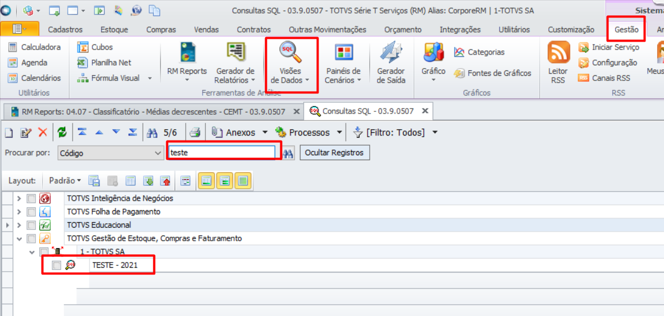Viewport: 664px width, 316px height.
Task: Collapse TOTVS Gestão de Estoque node
Action: click(19, 238)
